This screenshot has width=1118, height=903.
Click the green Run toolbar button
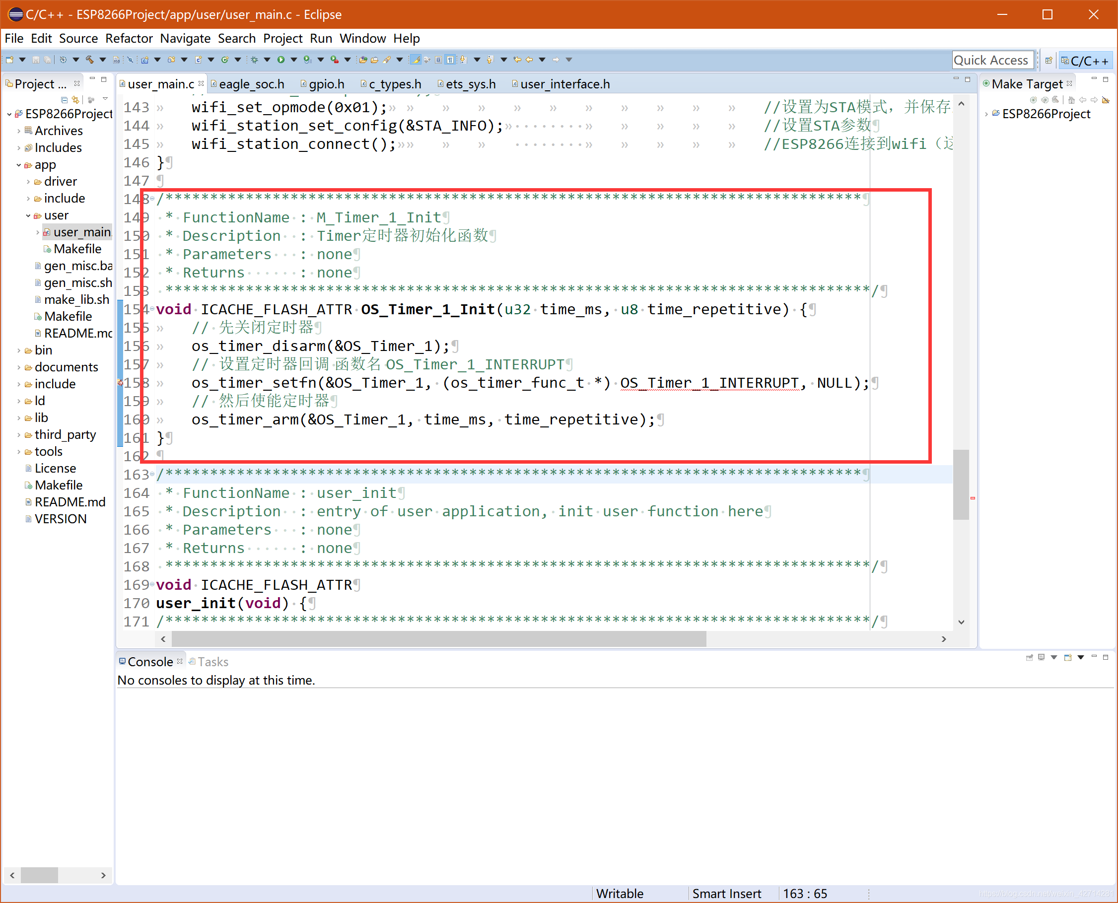(x=281, y=60)
